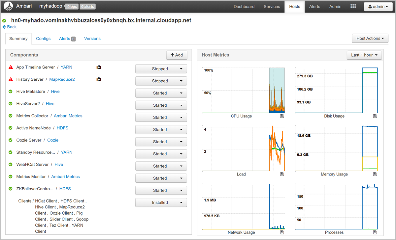The image size is (396, 240).
Task: Open the Versions tab
Action: pyautogui.click(x=92, y=39)
